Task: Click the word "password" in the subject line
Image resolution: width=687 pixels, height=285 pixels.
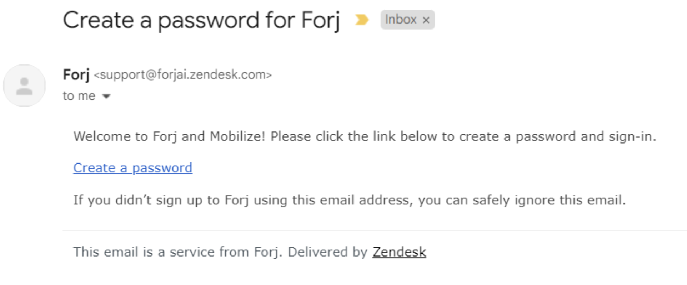Action: 209,20
